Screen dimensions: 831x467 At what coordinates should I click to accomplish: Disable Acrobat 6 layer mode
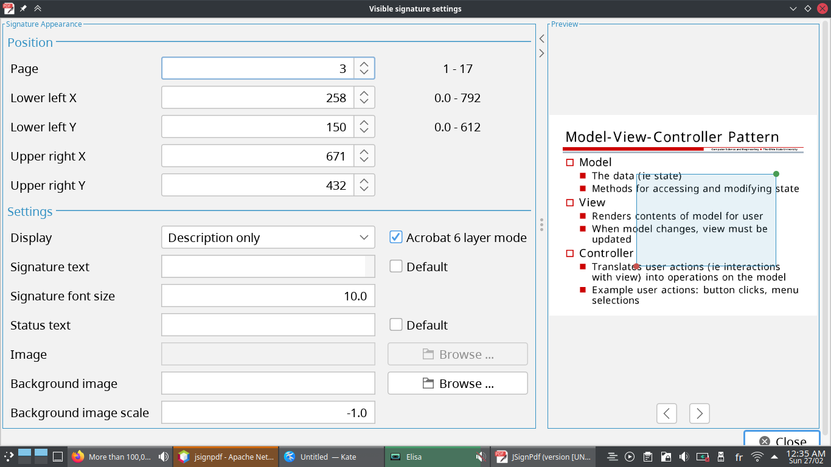pos(396,237)
